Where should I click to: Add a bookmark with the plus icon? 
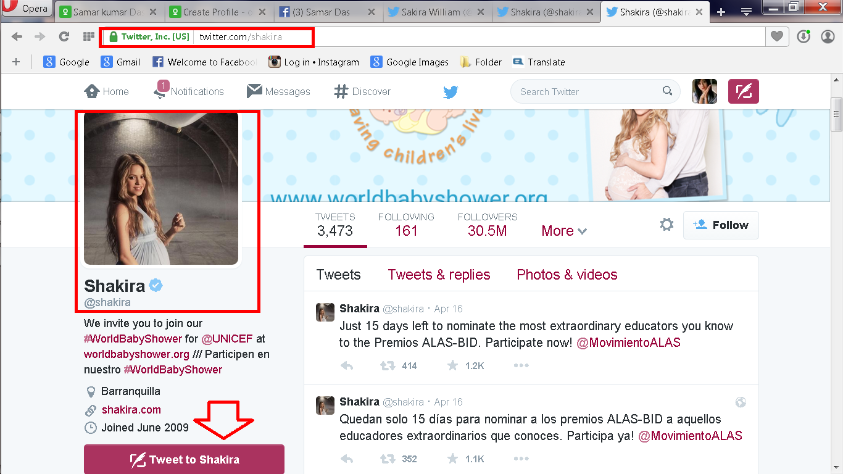(16, 62)
